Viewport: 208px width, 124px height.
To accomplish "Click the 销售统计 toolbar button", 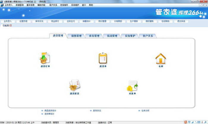I will click(87, 21).
